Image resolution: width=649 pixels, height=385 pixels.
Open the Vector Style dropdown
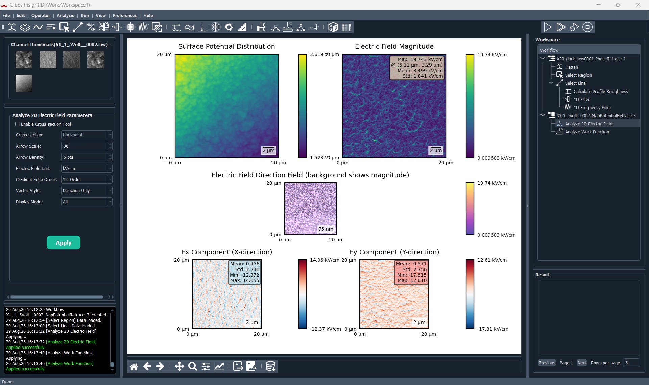click(87, 190)
